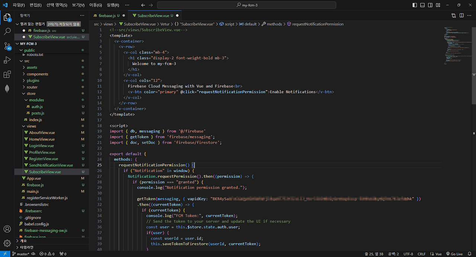Viewport: 476px width, 257px height.
Task: Open the 이동(G) menu
Action: coord(96,5)
